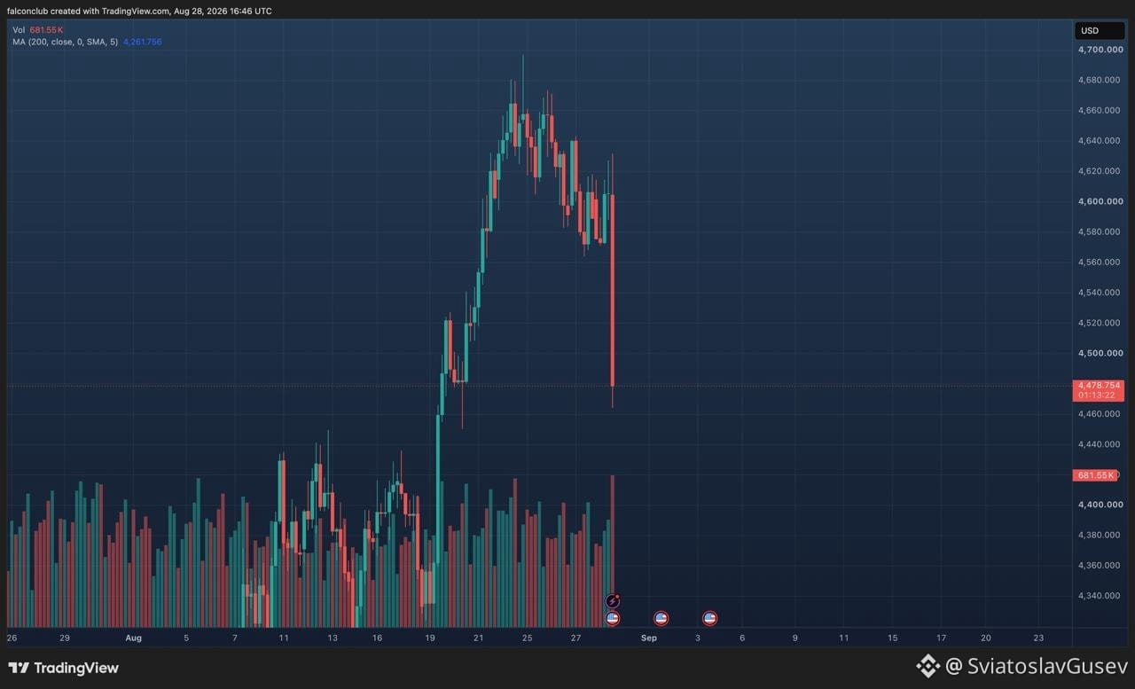Select the Vol indicator legend
Image resolution: width=1135 pixels, height=689 pixels.
coord(38,30)
